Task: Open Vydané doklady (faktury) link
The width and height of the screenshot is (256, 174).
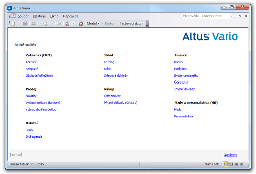Action: [x=43, y=103]
